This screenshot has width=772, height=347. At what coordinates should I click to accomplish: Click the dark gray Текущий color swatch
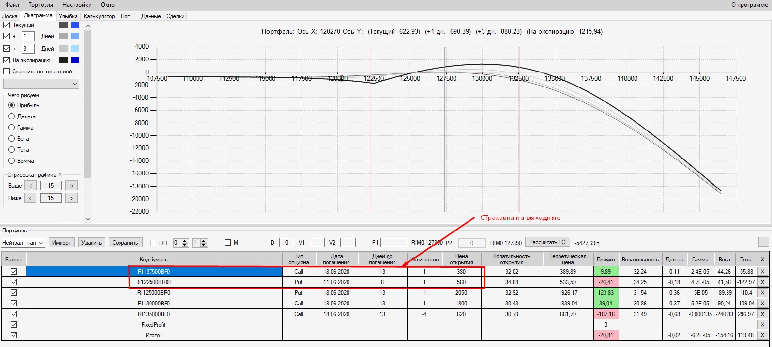(63, 25)
